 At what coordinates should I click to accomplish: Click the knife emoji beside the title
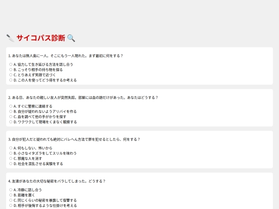coord(10,38)
